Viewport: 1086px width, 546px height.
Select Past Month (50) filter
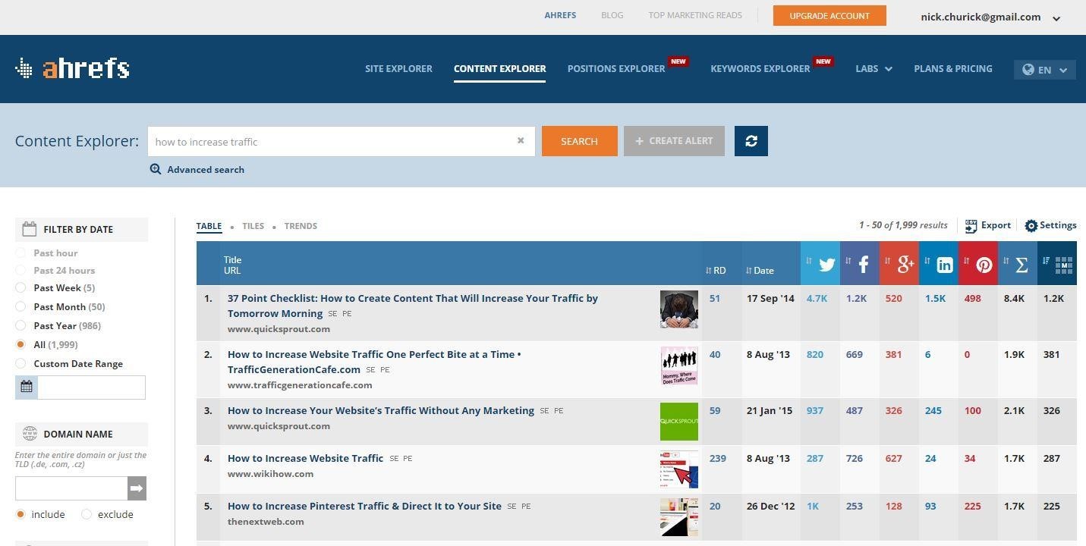click(x=20, y=306)
